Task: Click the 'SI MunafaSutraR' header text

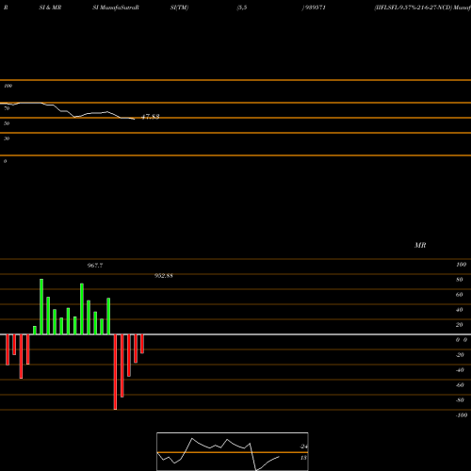Action: pyautogui.click(x=116, y=8)
